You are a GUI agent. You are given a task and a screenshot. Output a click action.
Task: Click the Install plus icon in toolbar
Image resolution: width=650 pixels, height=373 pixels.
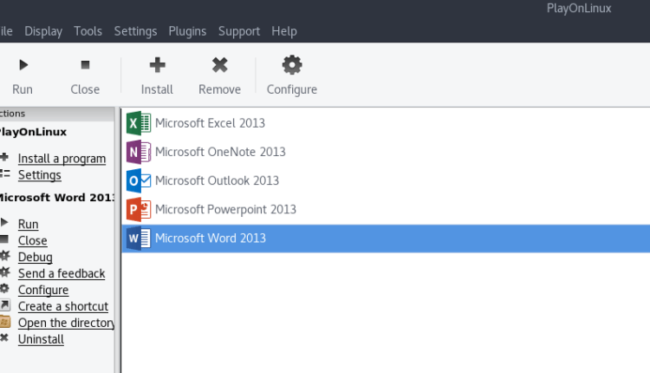tap(157, 65)
